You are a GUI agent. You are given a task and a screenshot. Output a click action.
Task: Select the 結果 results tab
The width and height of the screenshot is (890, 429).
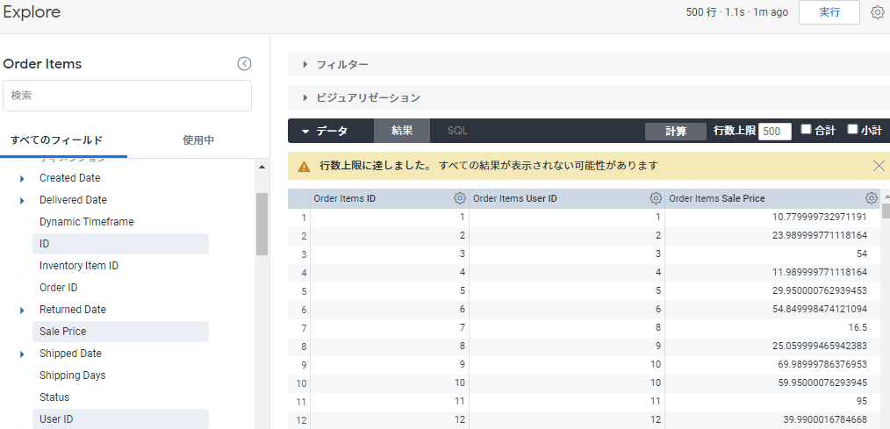[x=402, y=131]
